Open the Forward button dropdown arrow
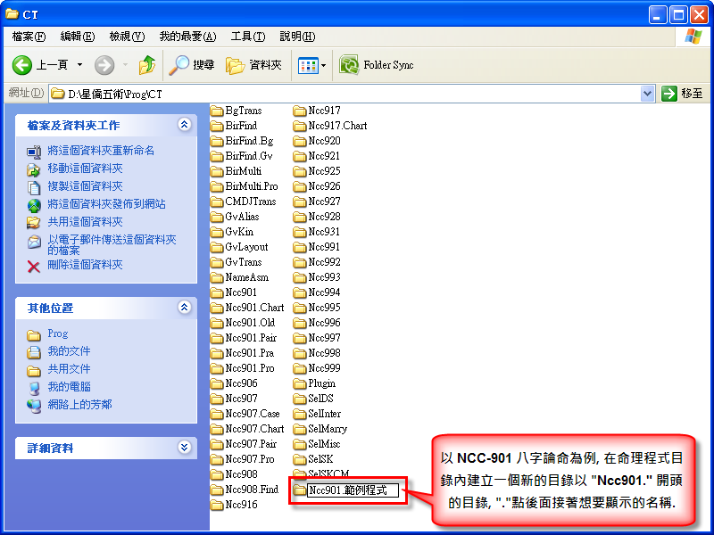 [x=125, y=65]
